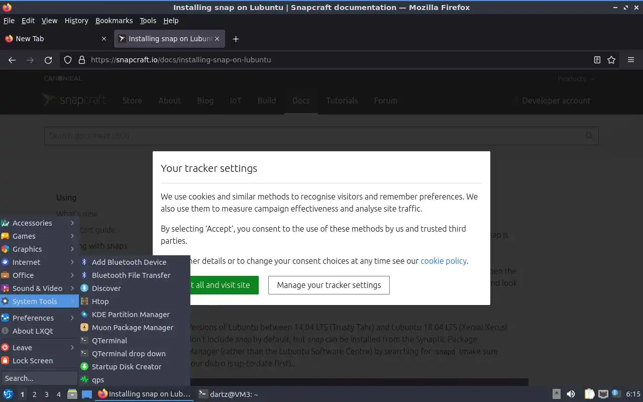Switch to virtual desktop 2
The width and height of the screenshot is (643, 402).
(34, 394)
